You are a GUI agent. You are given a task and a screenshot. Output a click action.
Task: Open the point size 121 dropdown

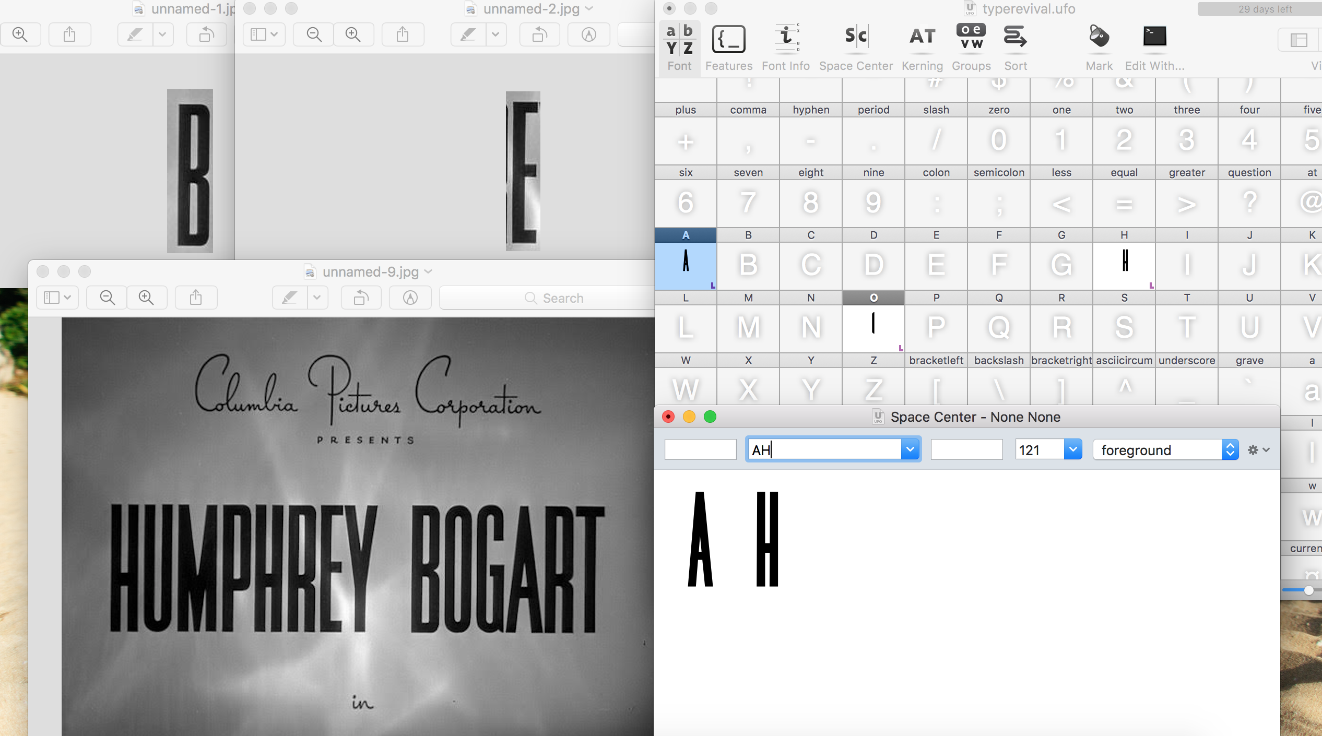1073,449
